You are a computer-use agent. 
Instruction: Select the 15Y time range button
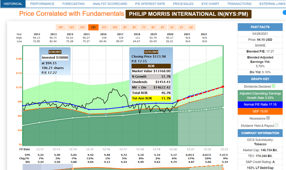pos(61,27)
